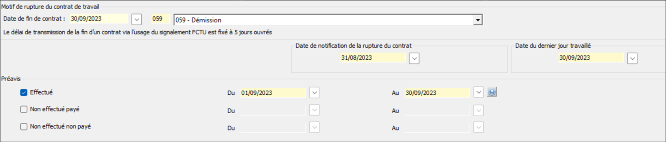Enable the Non effectué payé checkbox
Viewport: 666px width, 142px height.
pyautogui.click(x=24, y=109)
